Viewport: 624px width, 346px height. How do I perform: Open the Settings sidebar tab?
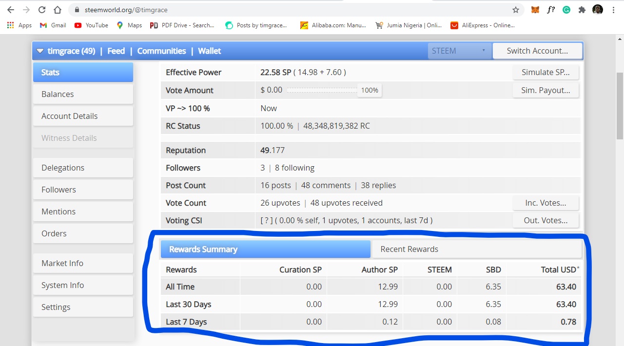pos(83,307)
